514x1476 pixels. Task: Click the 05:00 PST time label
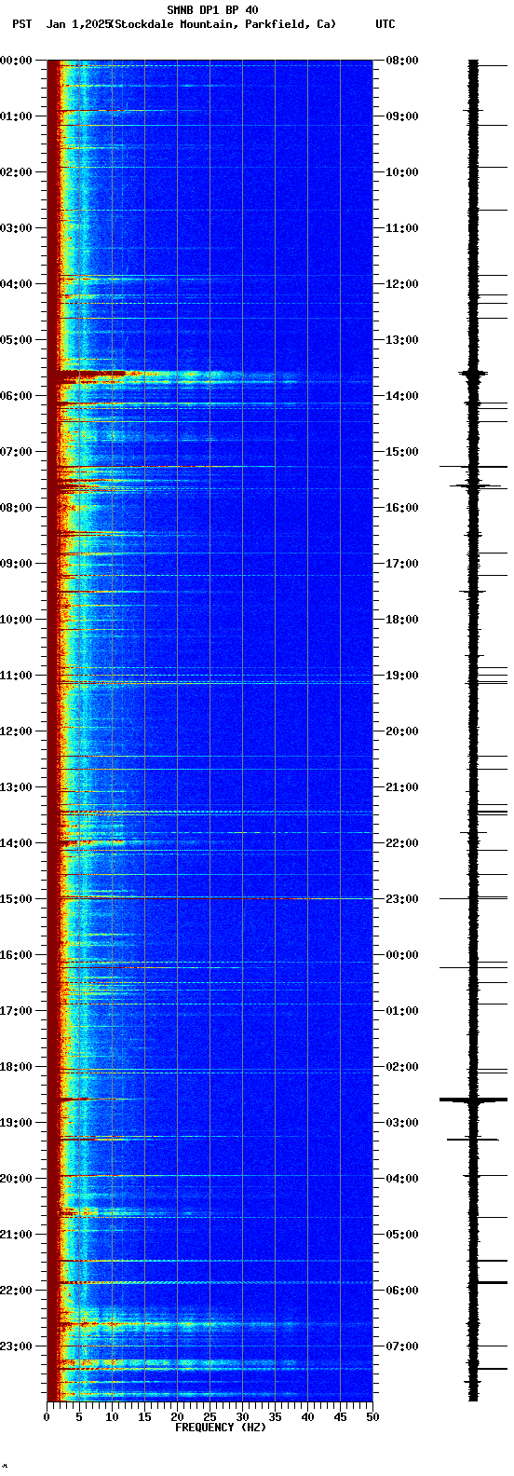click(x=17, y=340)
